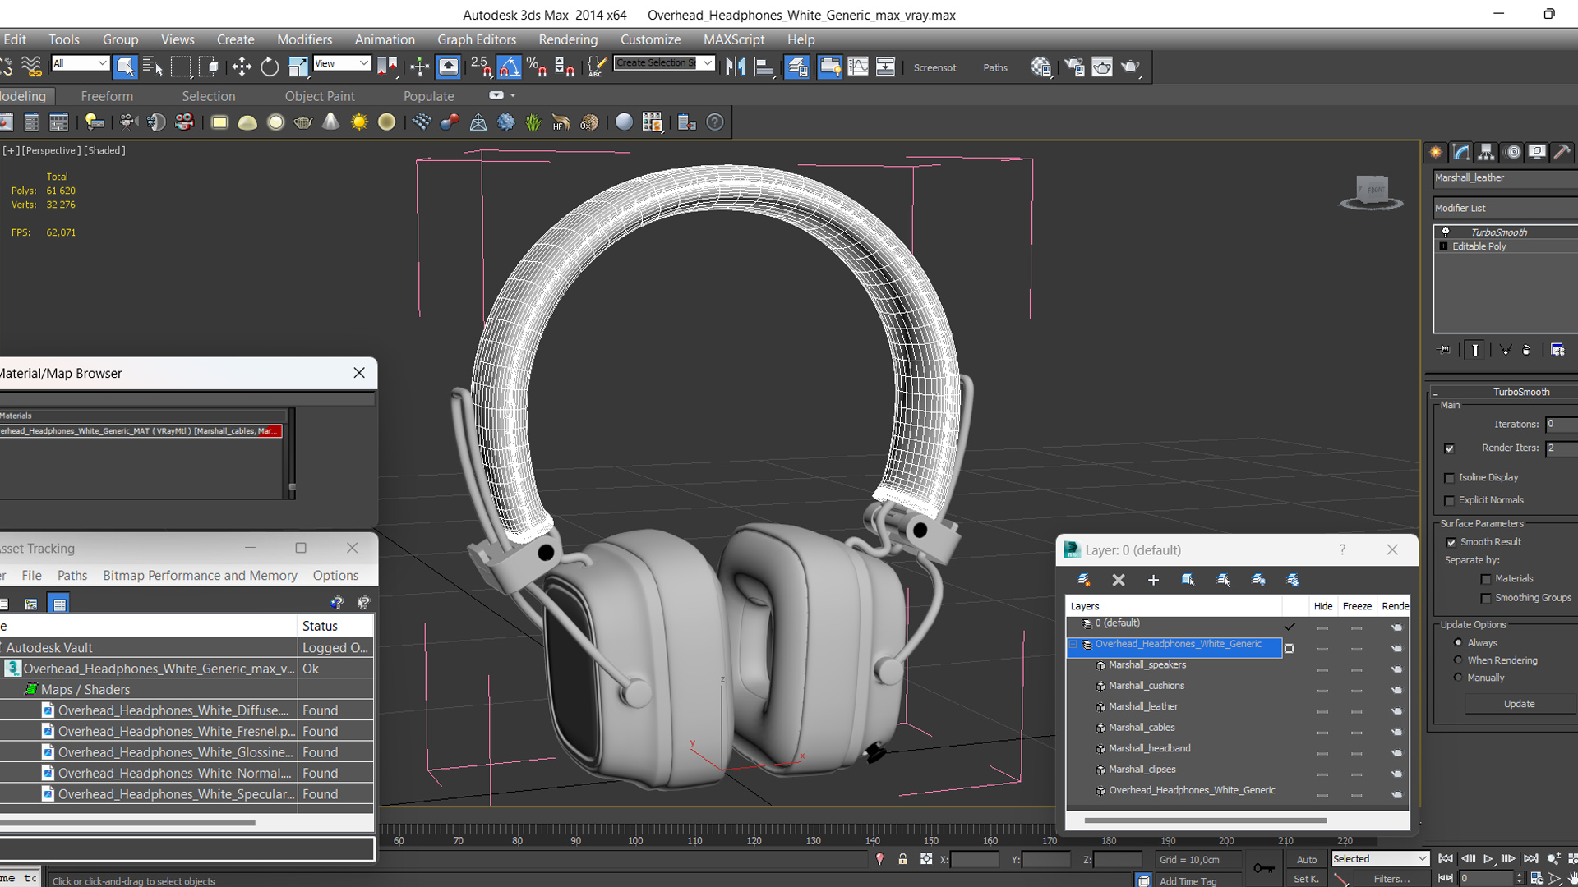Click the ViewCube in the viewport
The image size is (1578, 887).
tap(1372, 192)
